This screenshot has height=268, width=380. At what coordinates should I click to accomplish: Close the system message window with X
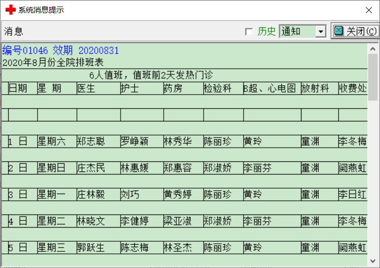369,10
